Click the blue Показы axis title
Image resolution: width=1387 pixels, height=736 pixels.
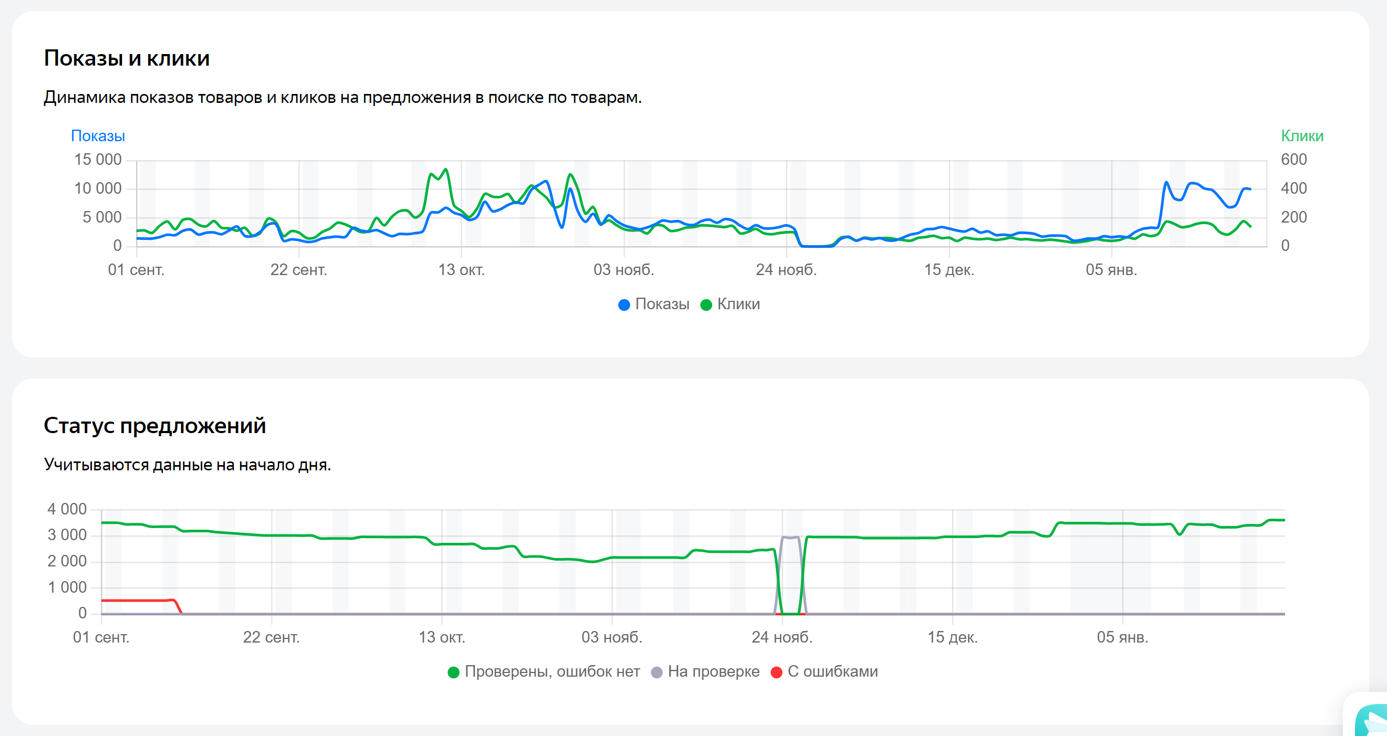point(98,136)
